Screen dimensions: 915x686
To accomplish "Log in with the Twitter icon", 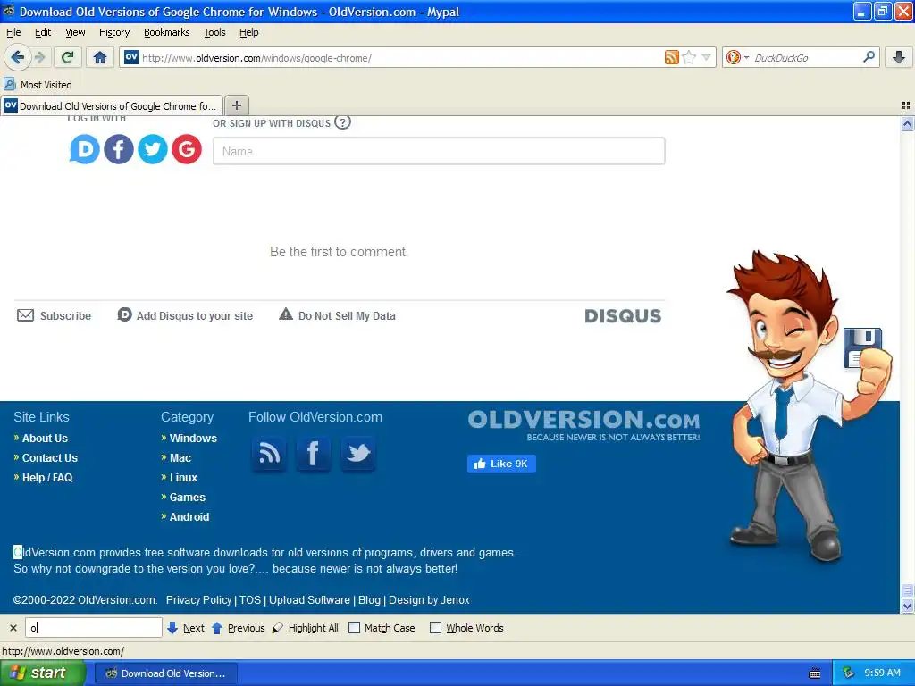I will 153,149.
